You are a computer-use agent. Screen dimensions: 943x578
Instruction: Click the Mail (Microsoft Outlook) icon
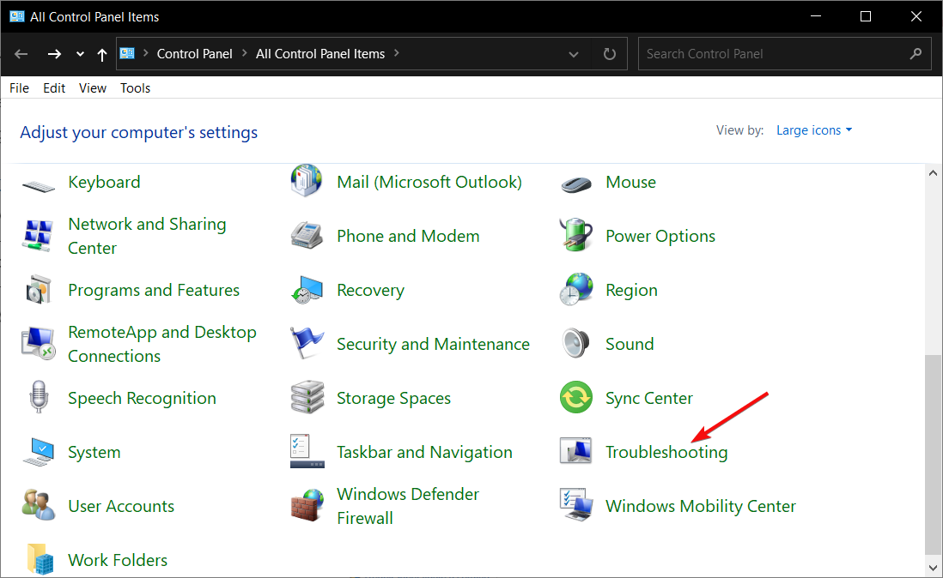(x=307, y=181)
